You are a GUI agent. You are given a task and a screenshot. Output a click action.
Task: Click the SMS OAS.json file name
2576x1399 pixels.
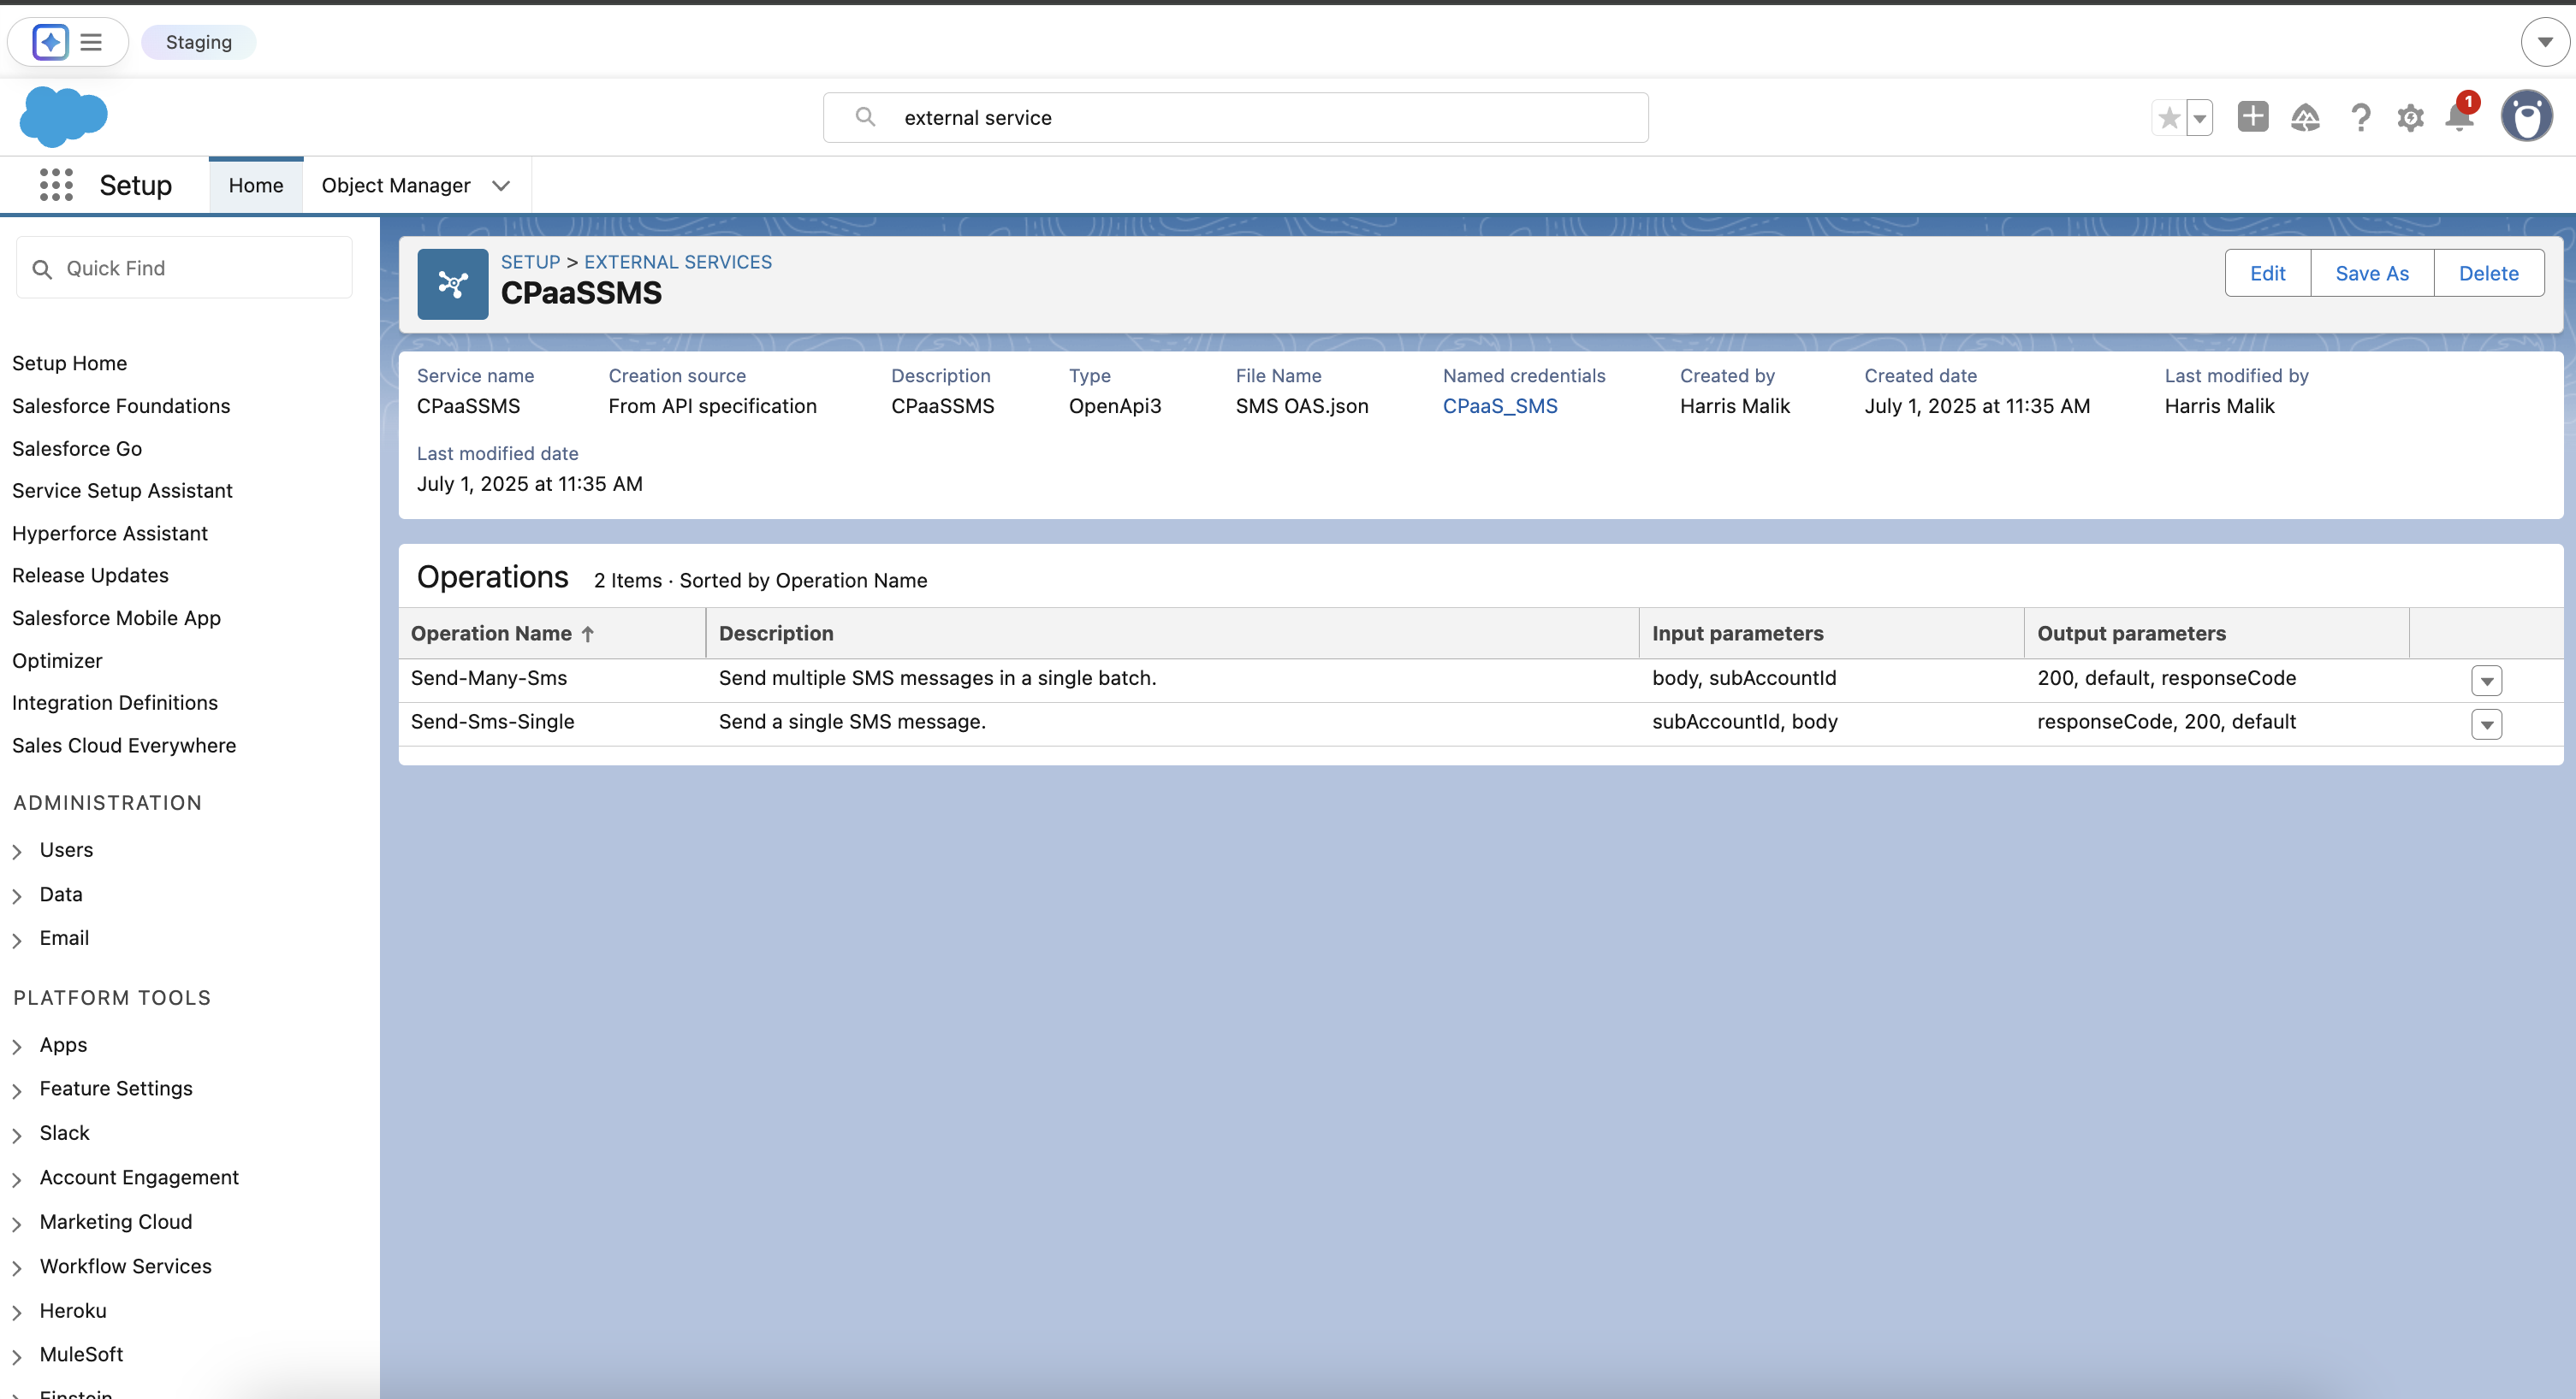1302,405
